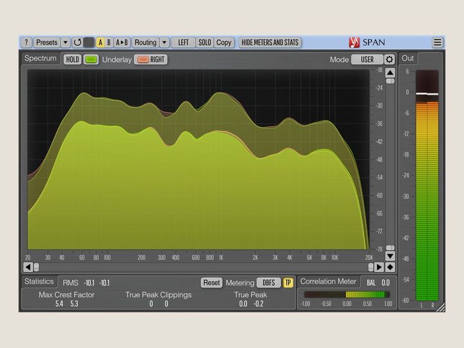
Task: Click HIDE METERS AND STATS
Action: [270, 43]
